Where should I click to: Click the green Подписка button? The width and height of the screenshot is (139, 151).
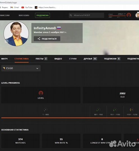42,15
